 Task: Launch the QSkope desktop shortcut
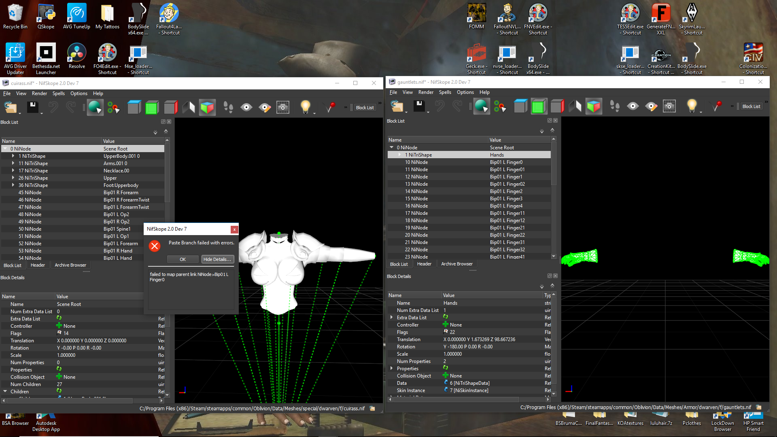(x=46, y=16)
